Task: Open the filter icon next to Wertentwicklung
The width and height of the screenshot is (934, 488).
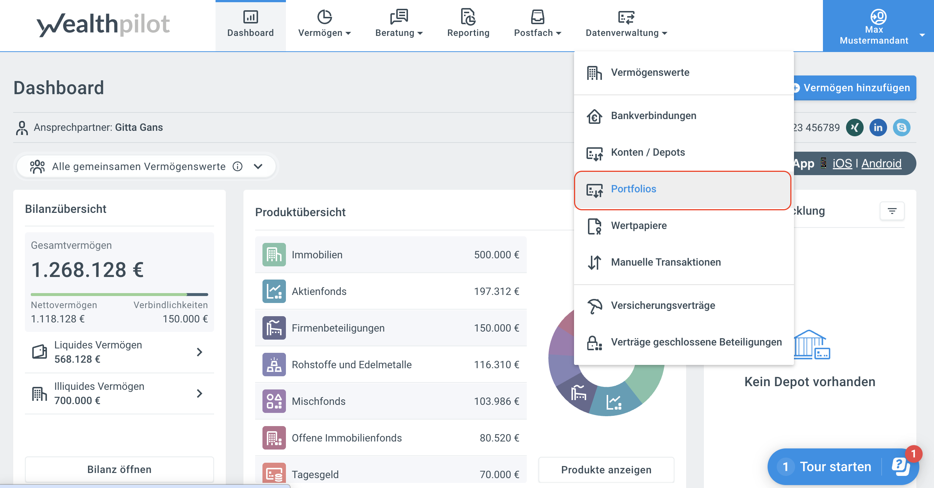Action: tap(892, 211)
